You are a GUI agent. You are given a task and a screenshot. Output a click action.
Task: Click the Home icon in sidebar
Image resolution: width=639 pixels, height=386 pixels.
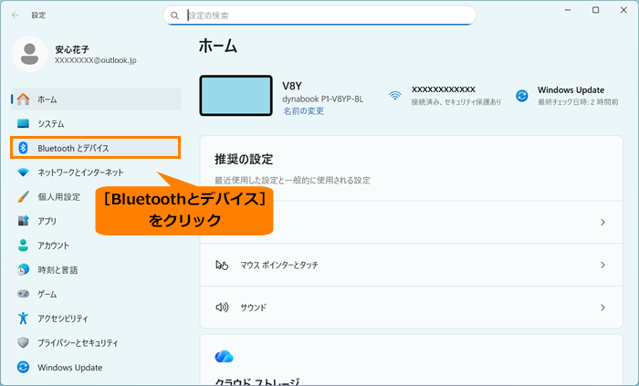[x=23, y=99]
